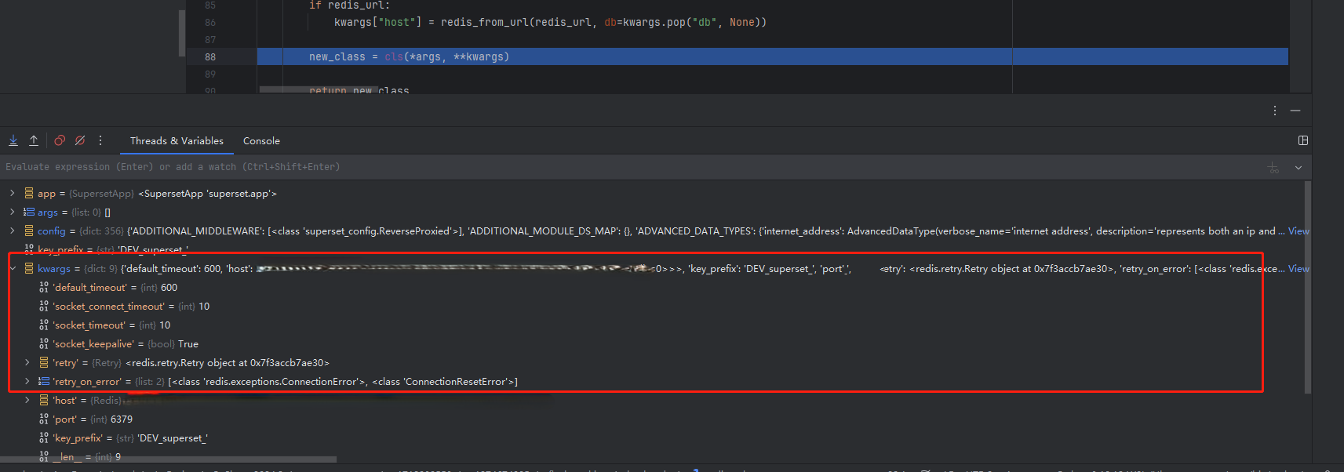Click View link on kwargs row
Image resolution: width=1344 pixels, height=472 pixels.
click(1298, 269)
